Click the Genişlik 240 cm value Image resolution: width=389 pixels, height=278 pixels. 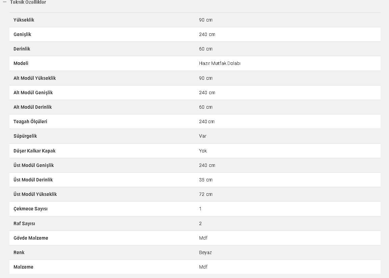click(207, 34)
